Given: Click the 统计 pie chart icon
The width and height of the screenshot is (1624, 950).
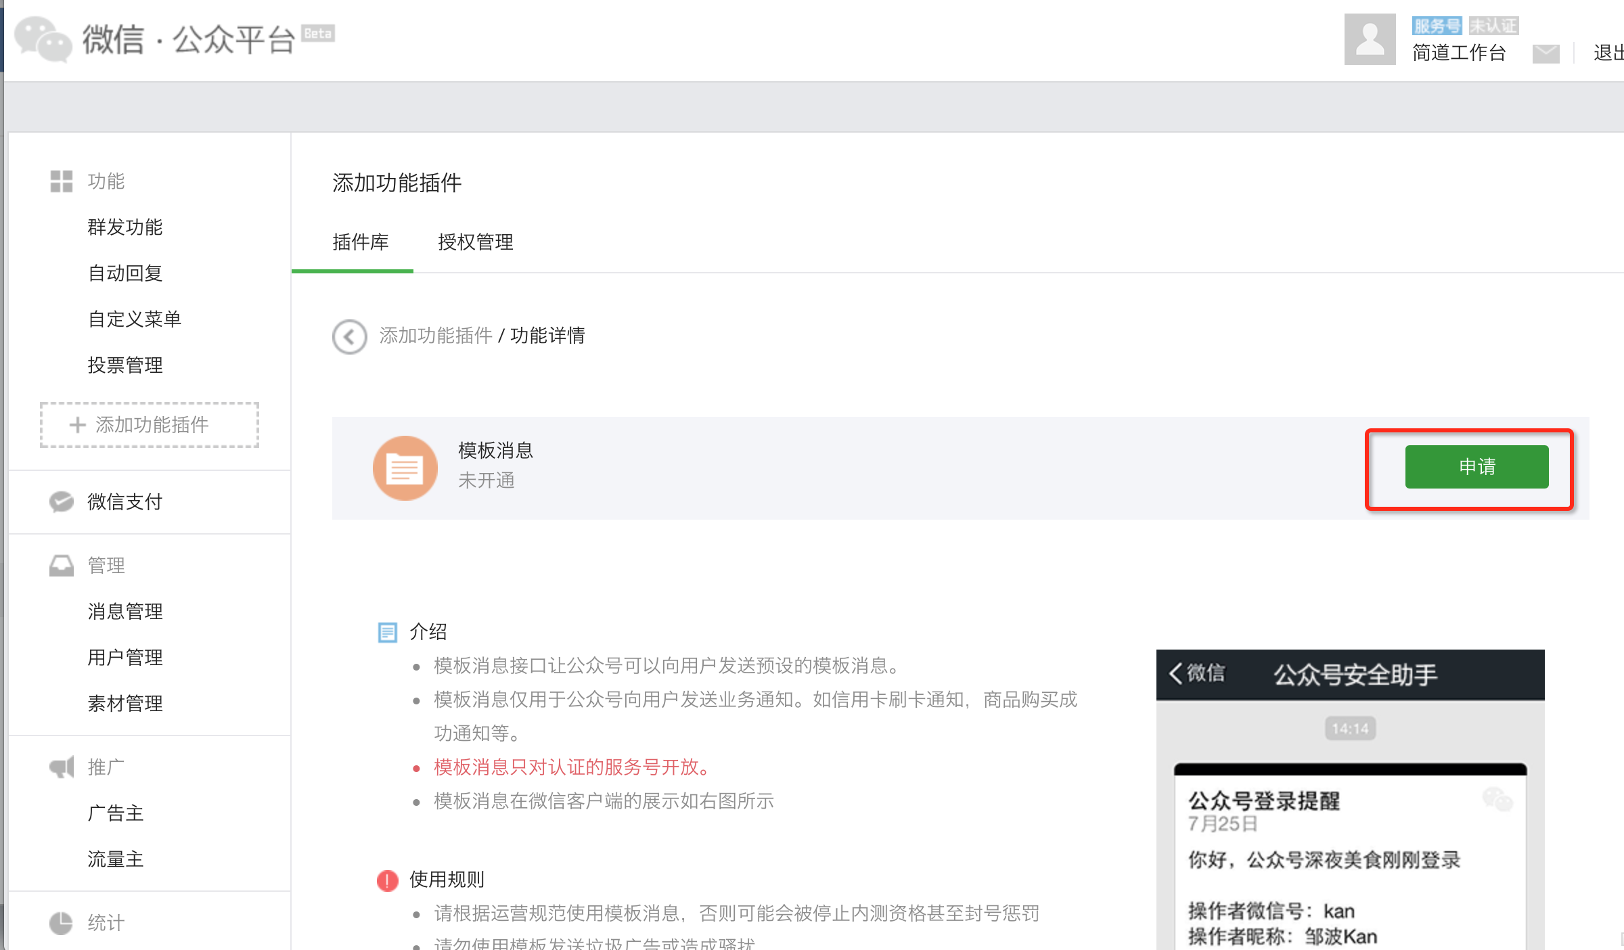Looking at the screenshot, I should coord(61,922).
